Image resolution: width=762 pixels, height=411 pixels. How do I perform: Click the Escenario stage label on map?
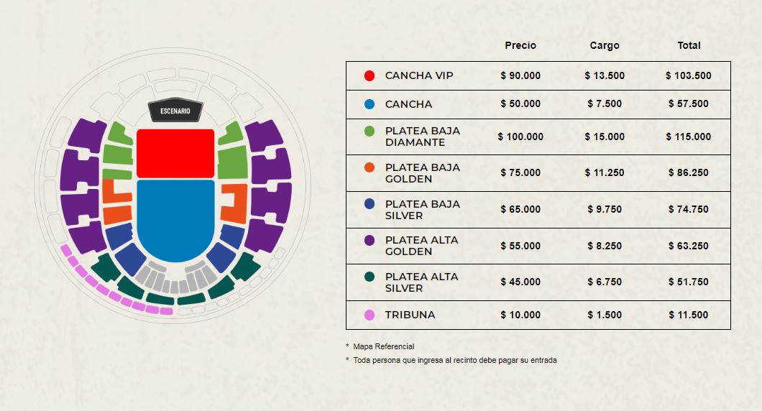coord(175,111)
